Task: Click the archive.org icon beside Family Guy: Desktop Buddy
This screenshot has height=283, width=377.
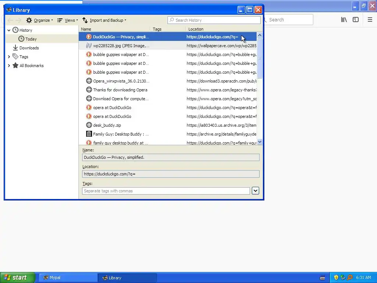Action: [x=89, y=134]
